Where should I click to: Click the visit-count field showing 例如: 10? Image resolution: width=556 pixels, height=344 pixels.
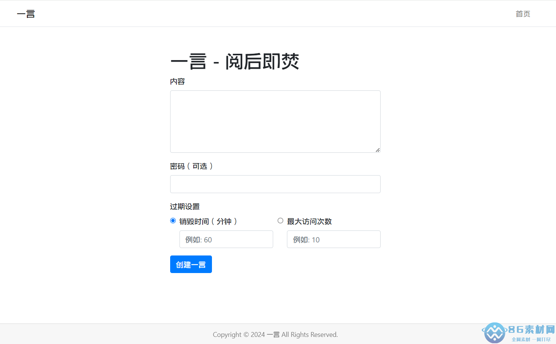pos(334,239)
